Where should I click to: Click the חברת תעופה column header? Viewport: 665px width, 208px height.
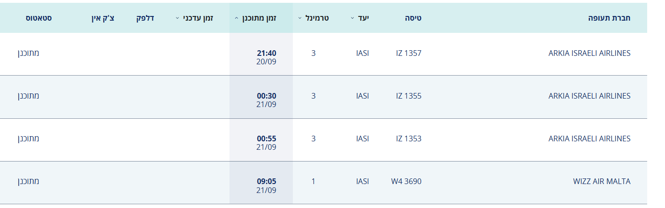tap(609, 18)
